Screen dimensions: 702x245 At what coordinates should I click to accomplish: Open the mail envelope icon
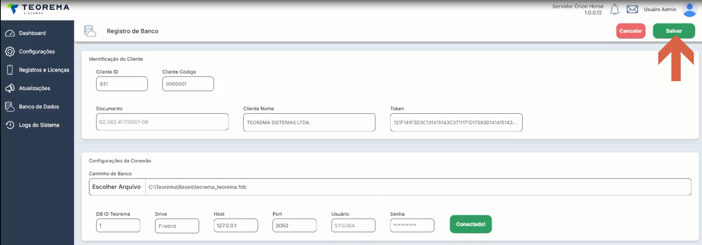click(632, 9)
